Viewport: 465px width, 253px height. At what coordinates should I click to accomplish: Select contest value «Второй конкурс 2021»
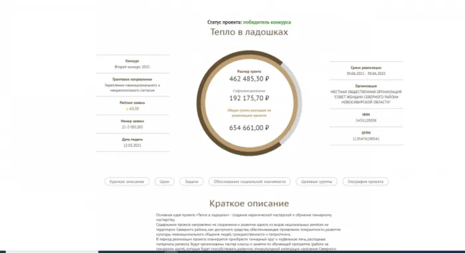(132, 67)
